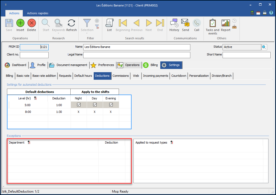
Task: Jump to End of search results
Action: (160, 23)
